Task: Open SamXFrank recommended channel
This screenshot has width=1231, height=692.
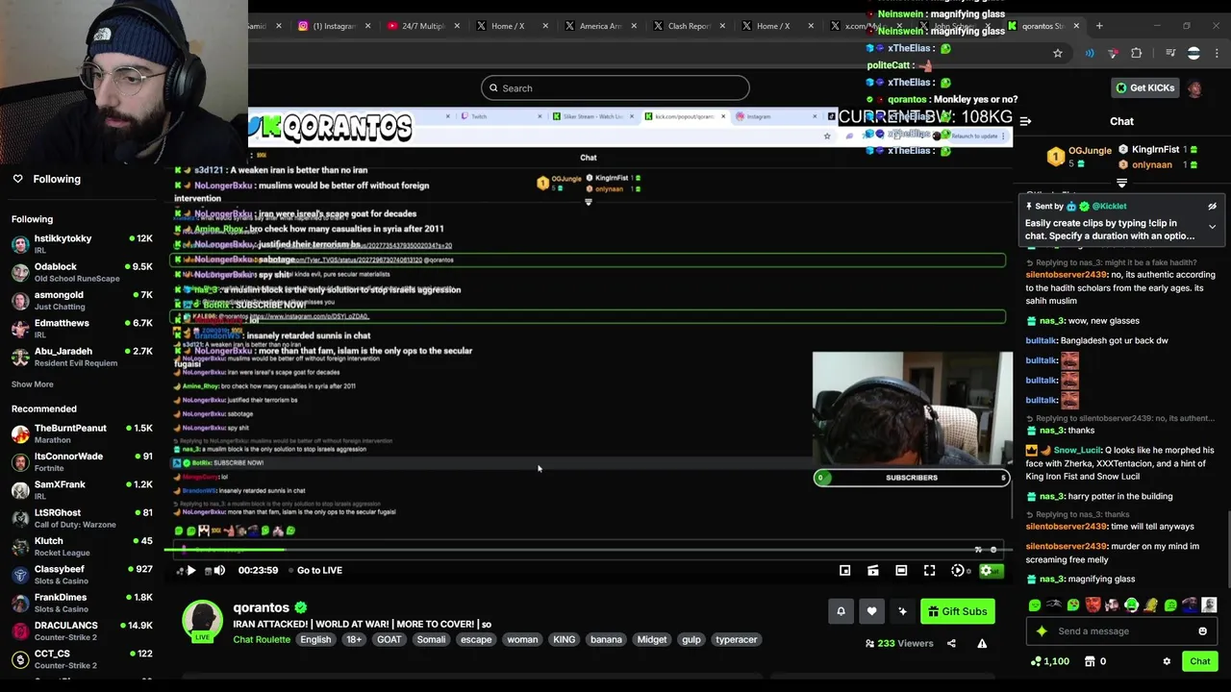Action: 82,490
